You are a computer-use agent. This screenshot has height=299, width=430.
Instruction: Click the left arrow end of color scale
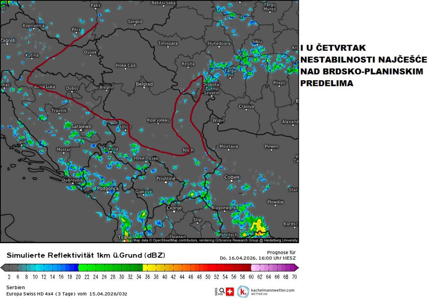[3, 267]
